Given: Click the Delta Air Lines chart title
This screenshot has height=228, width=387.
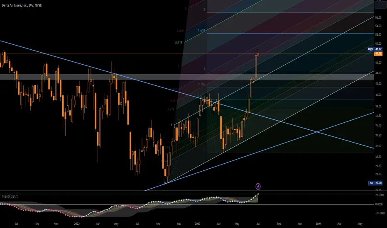Looking at the screenshot, I should [x=22, y=5].
